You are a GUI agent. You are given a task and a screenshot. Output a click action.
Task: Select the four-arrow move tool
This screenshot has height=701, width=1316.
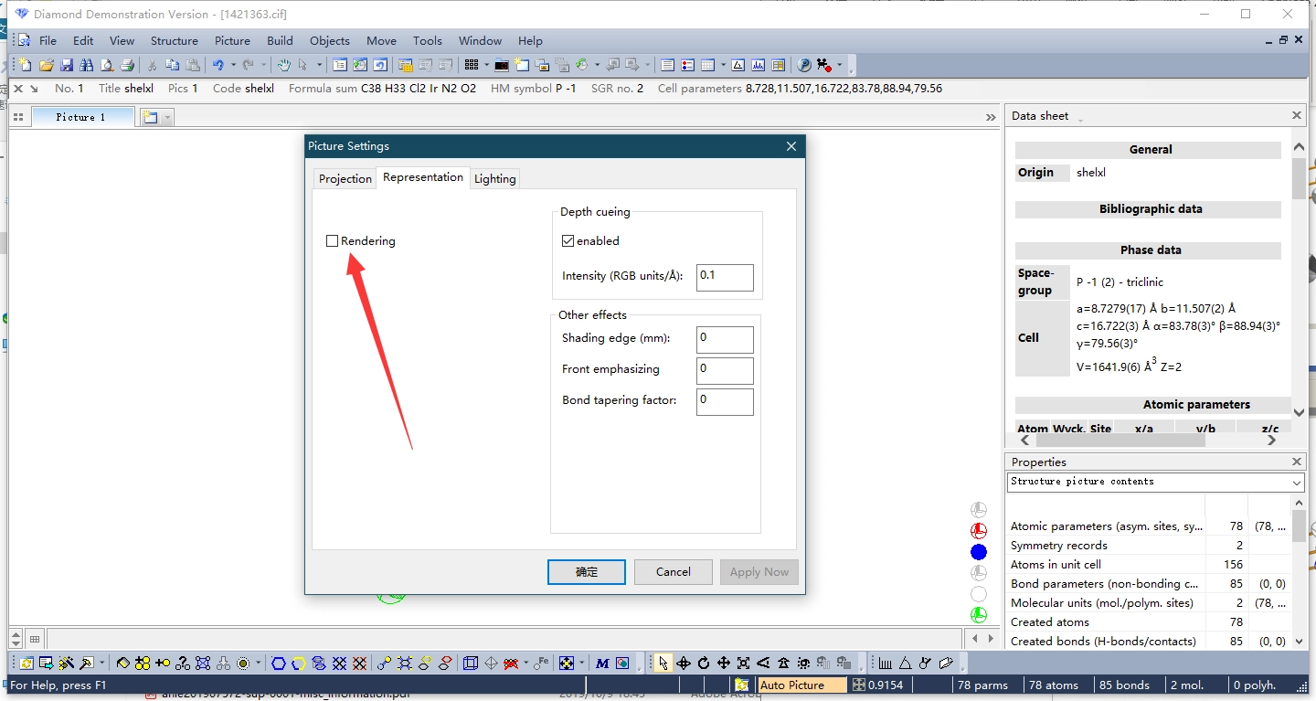[723, 664]
